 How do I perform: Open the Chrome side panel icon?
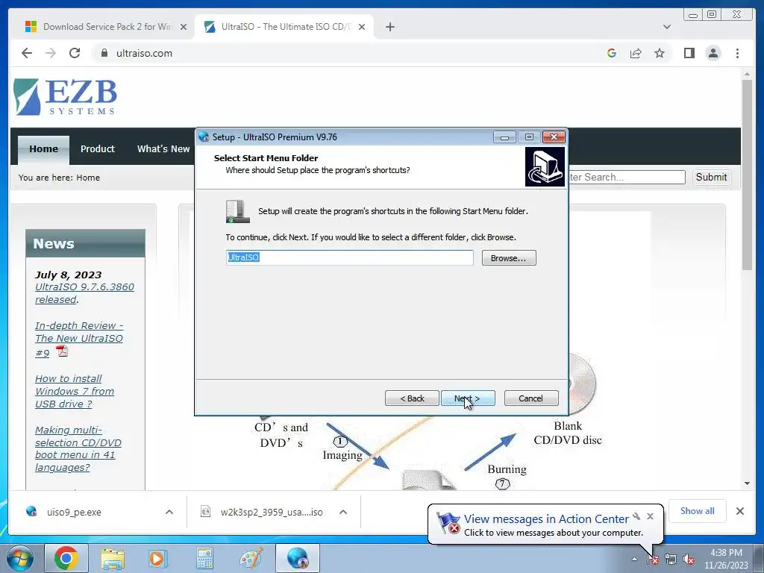click(x=689, y=53)
